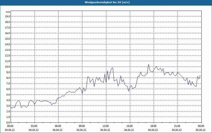Pick the 6,0 y-axis label
The height and width of the screenshot is (133, 212).
point(8,89)
